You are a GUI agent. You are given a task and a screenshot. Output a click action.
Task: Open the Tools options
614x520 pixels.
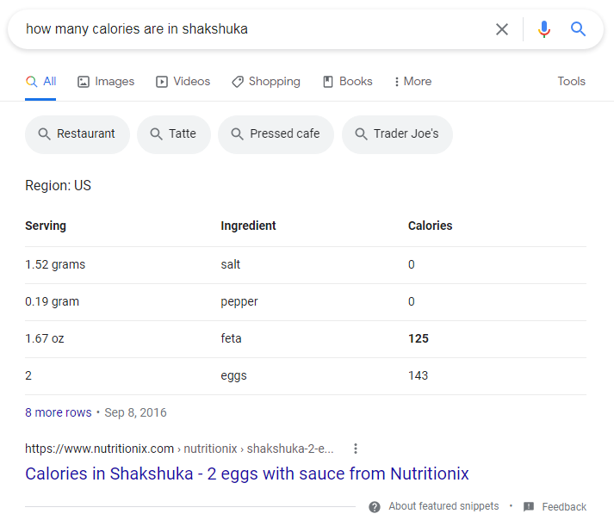[571, 82]
